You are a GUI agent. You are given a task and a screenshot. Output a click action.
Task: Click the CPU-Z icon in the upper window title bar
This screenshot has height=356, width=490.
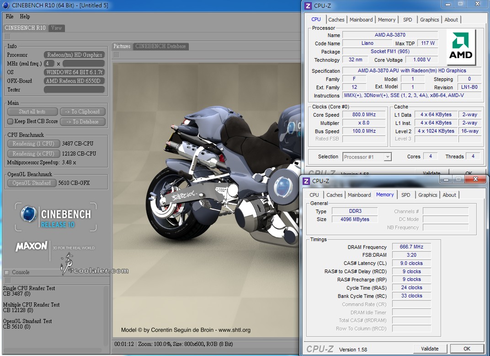coord(308,5)
